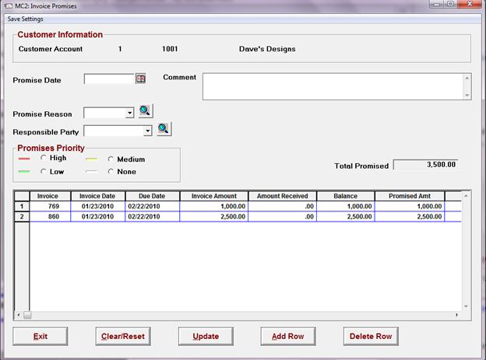Close the Invoice Promises window

pos(470,4)
